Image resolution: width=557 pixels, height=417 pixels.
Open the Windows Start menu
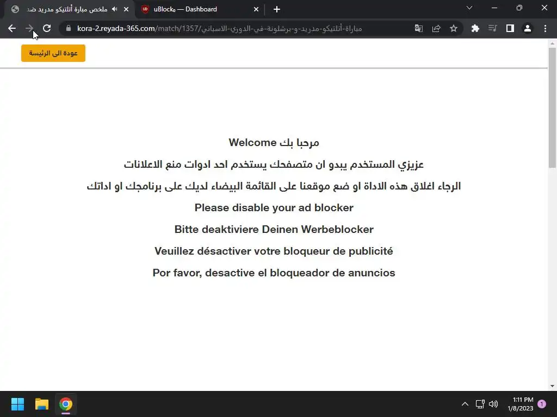[17, 404]
